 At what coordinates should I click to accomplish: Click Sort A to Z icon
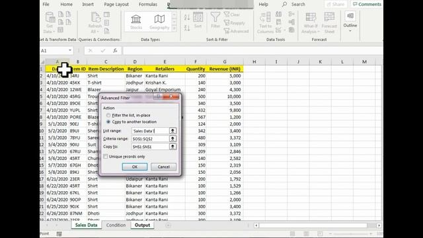(x=187, y=18)
